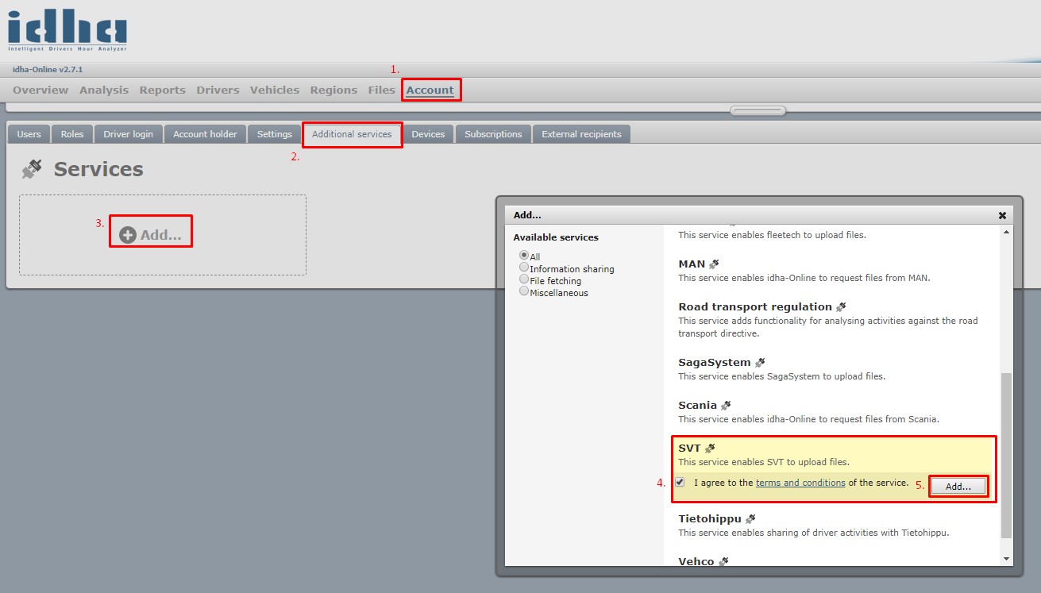1041x593 pixels.
Task: Click Add... in the Services box
Action: pyautogui.click(x=151, y=235)
